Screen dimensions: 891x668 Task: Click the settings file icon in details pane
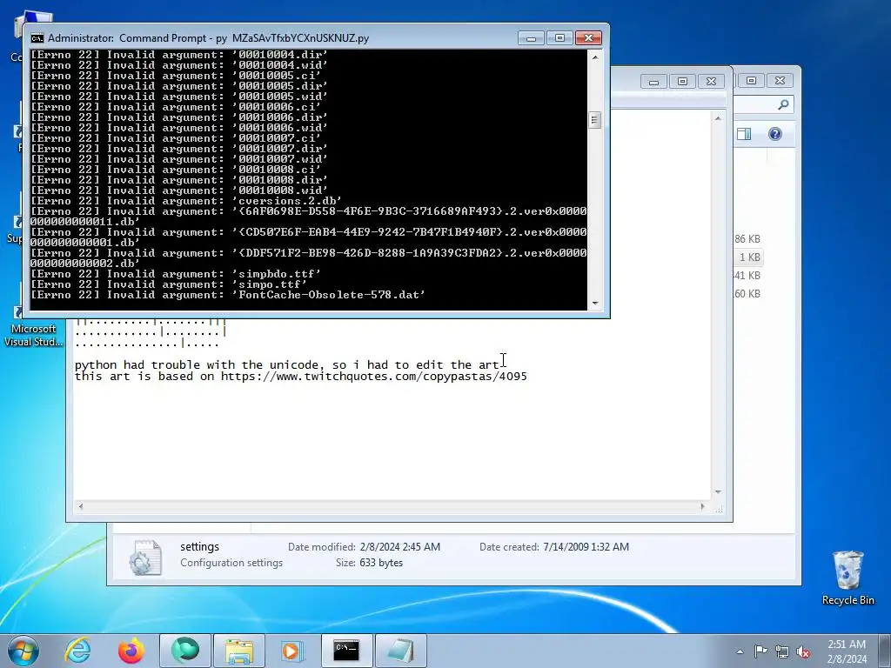click(145, 558)
